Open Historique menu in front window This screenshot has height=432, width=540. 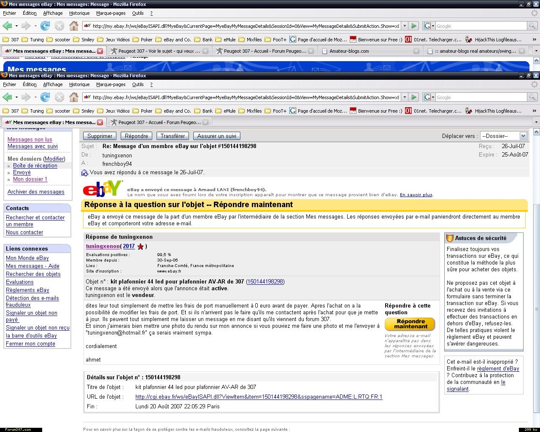point(79,84)
